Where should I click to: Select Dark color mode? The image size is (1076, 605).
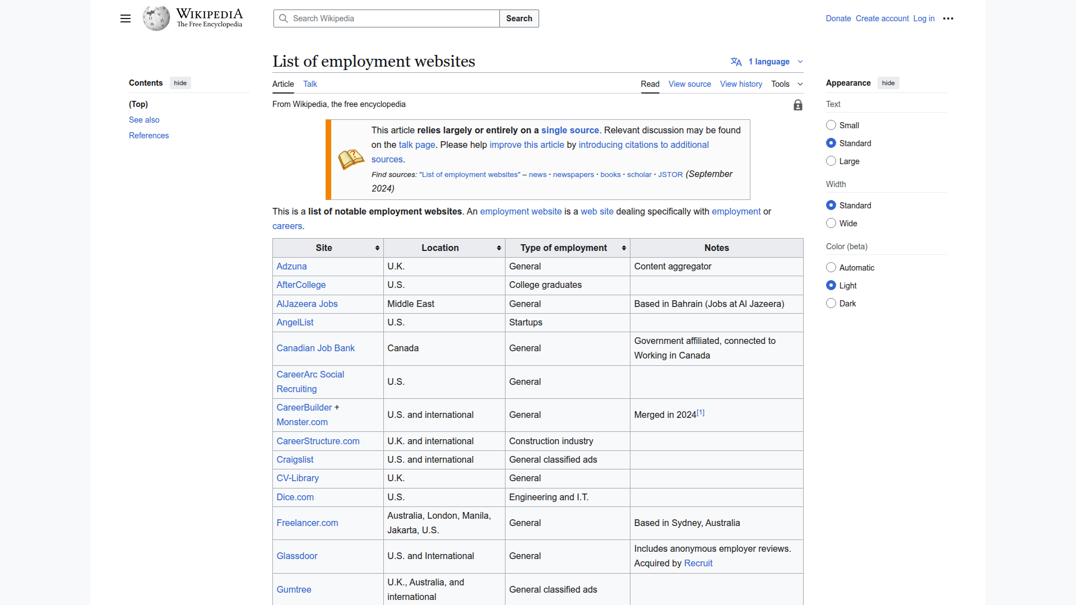[x=831, y=304]
